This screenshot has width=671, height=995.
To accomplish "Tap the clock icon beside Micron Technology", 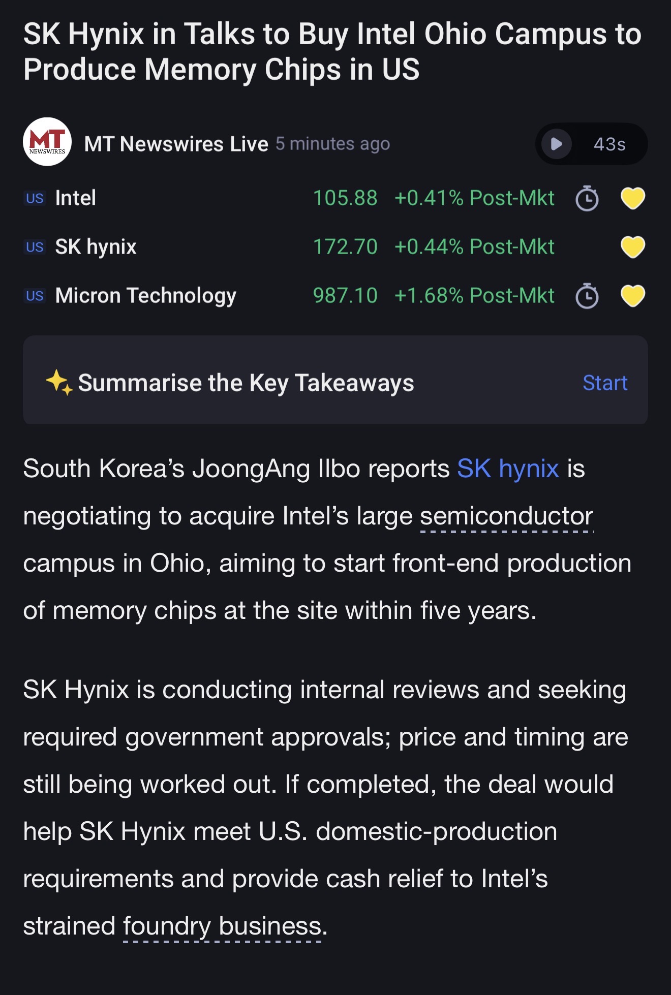I will coord(587,296).
